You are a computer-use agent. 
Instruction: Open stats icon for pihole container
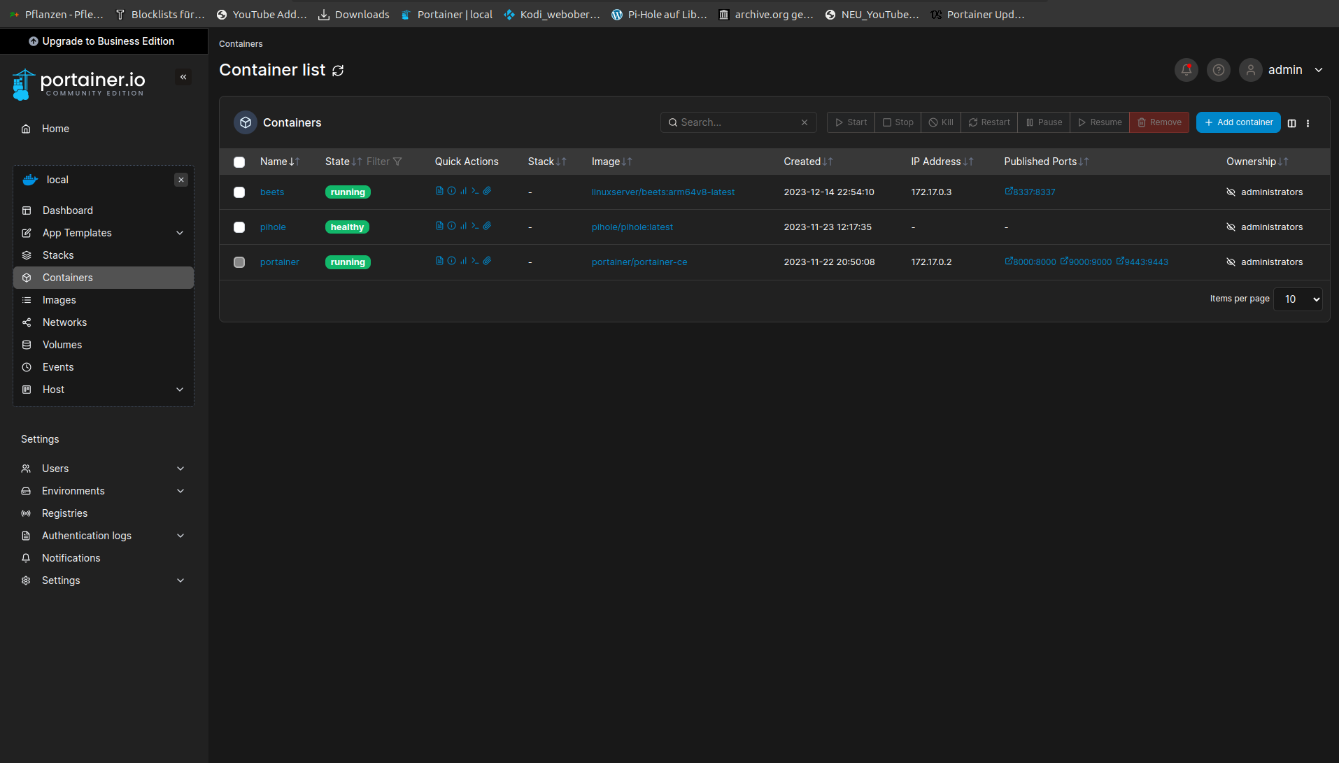point(463,226)
